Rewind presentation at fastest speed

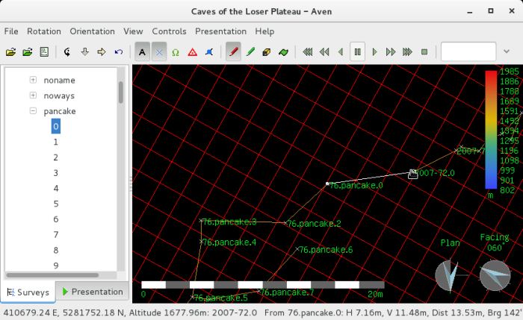click(x=308, y=52)
